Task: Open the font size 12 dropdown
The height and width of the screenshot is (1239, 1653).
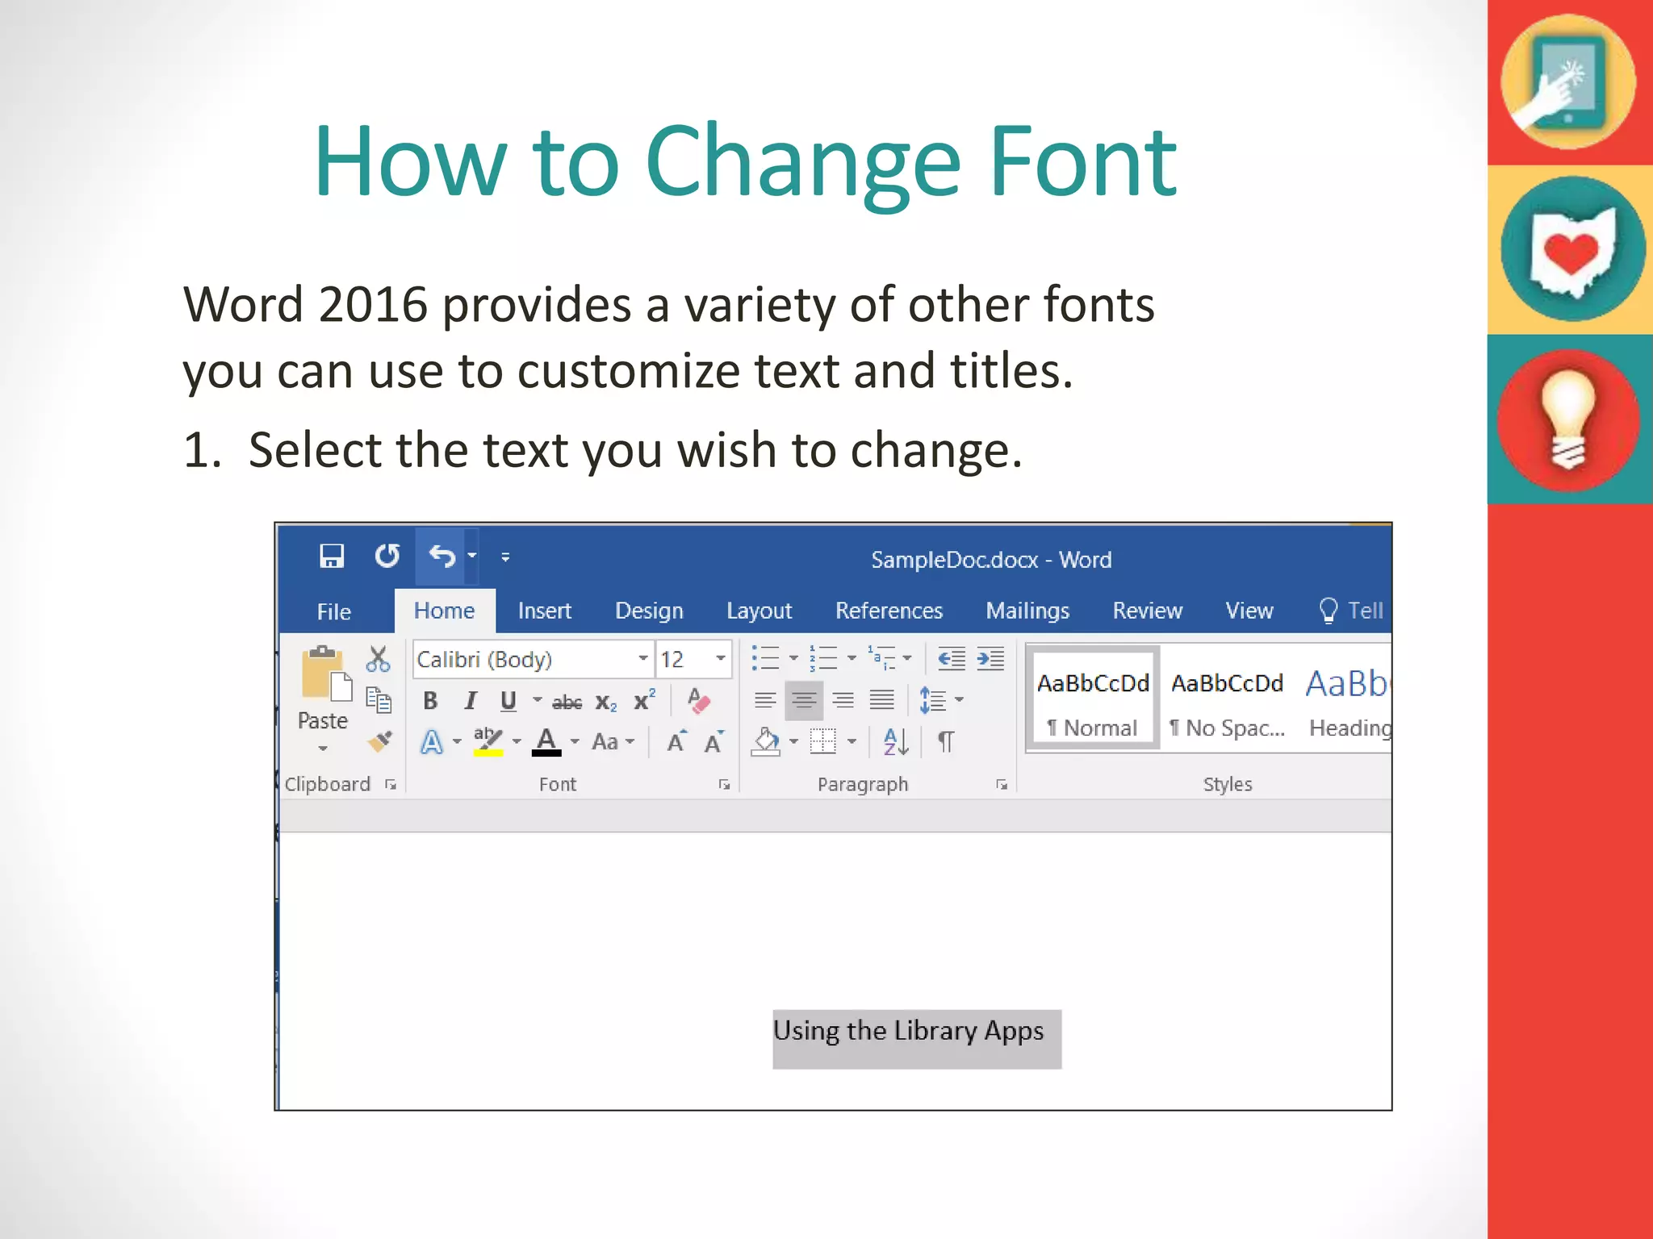Action: coord(720,659)
